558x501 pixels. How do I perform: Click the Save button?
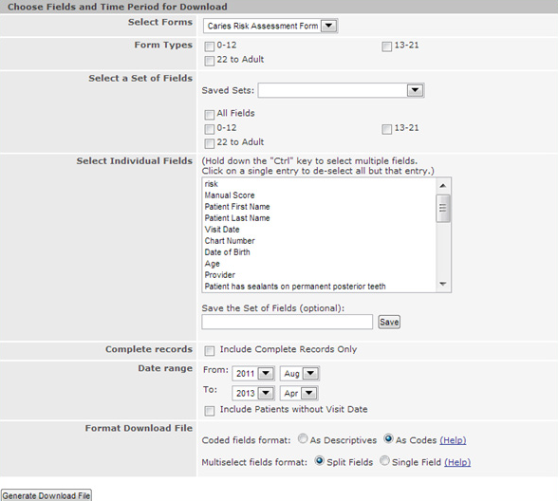click(389, 322)
